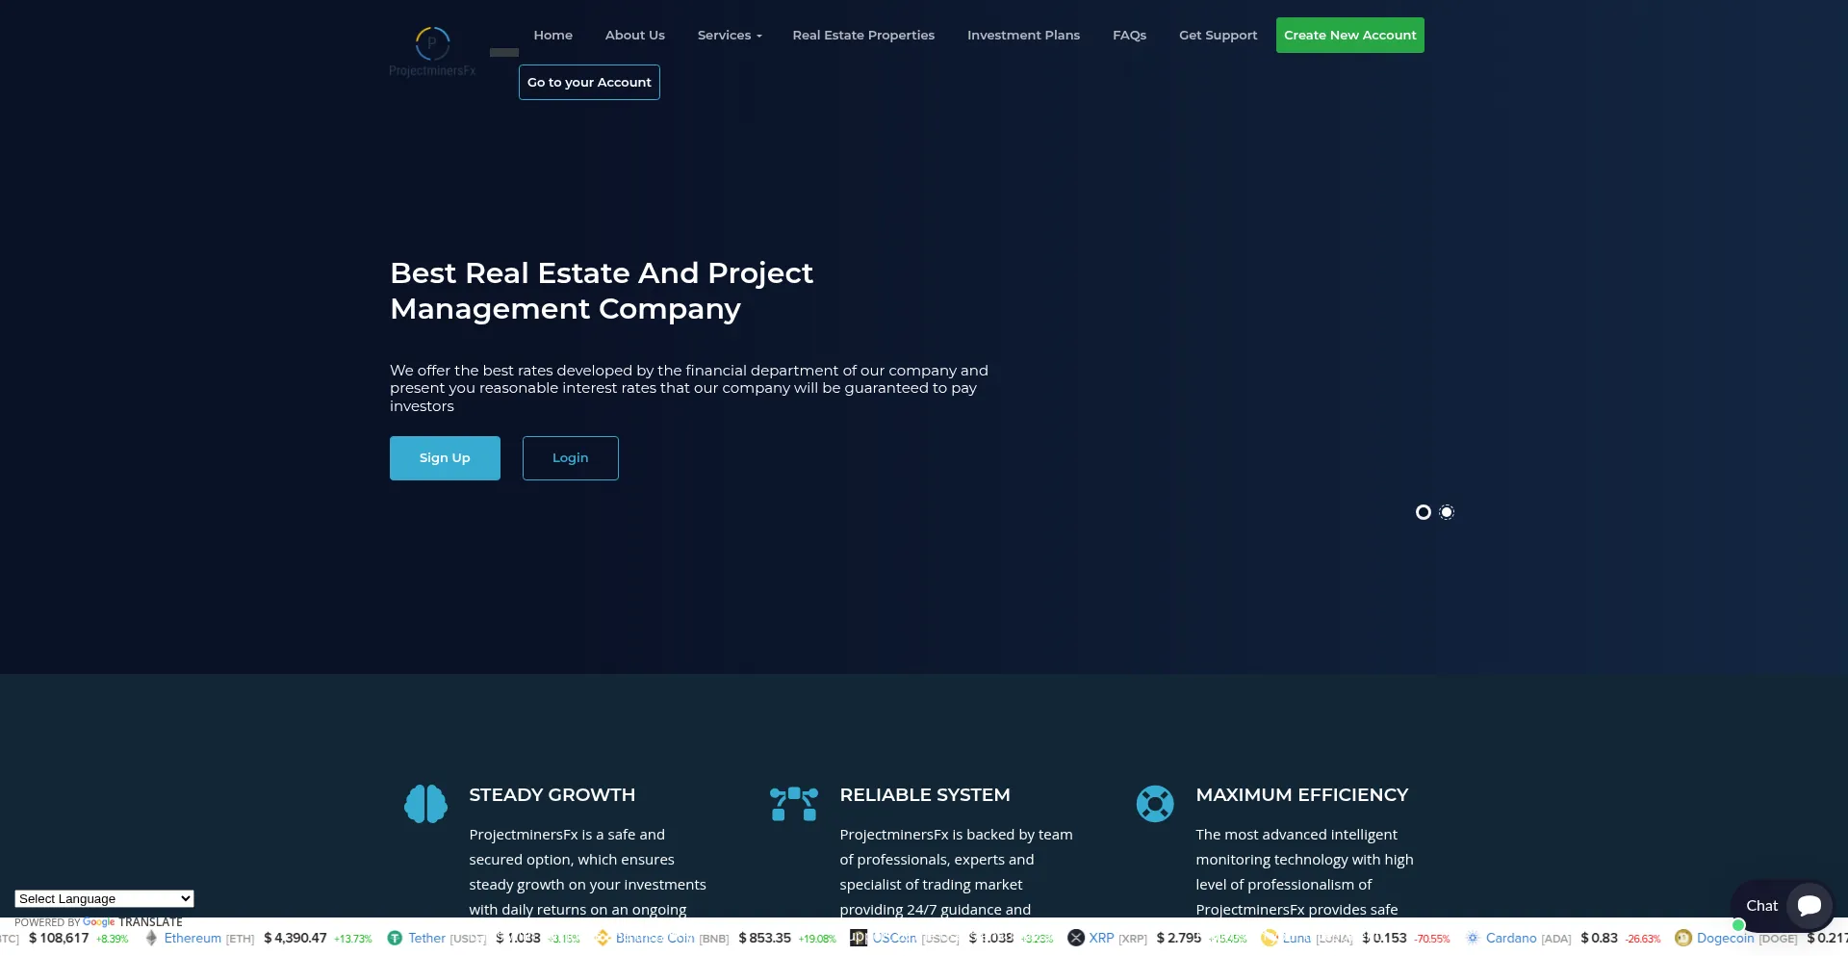Click the Chat label
This screenshot has height=956, width=1848.
[1761, 906]
